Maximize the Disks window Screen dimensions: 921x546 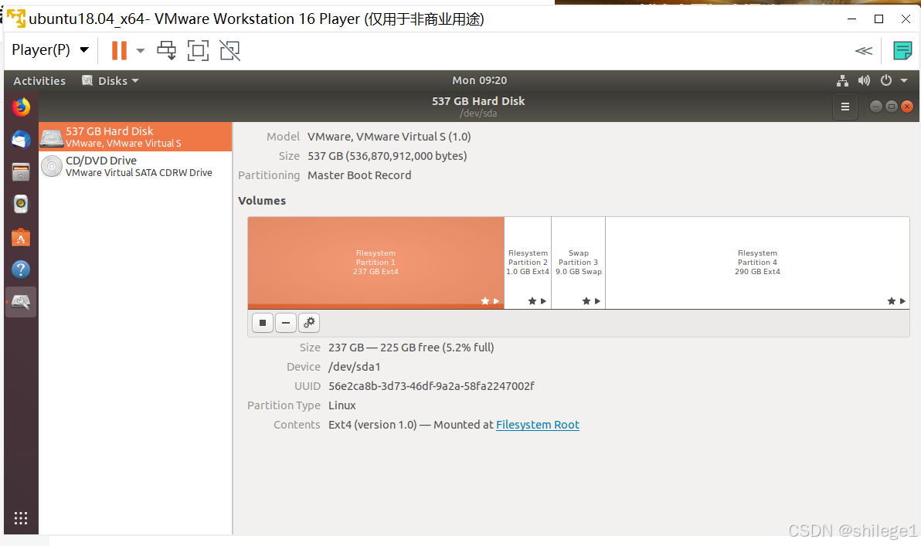892,107
